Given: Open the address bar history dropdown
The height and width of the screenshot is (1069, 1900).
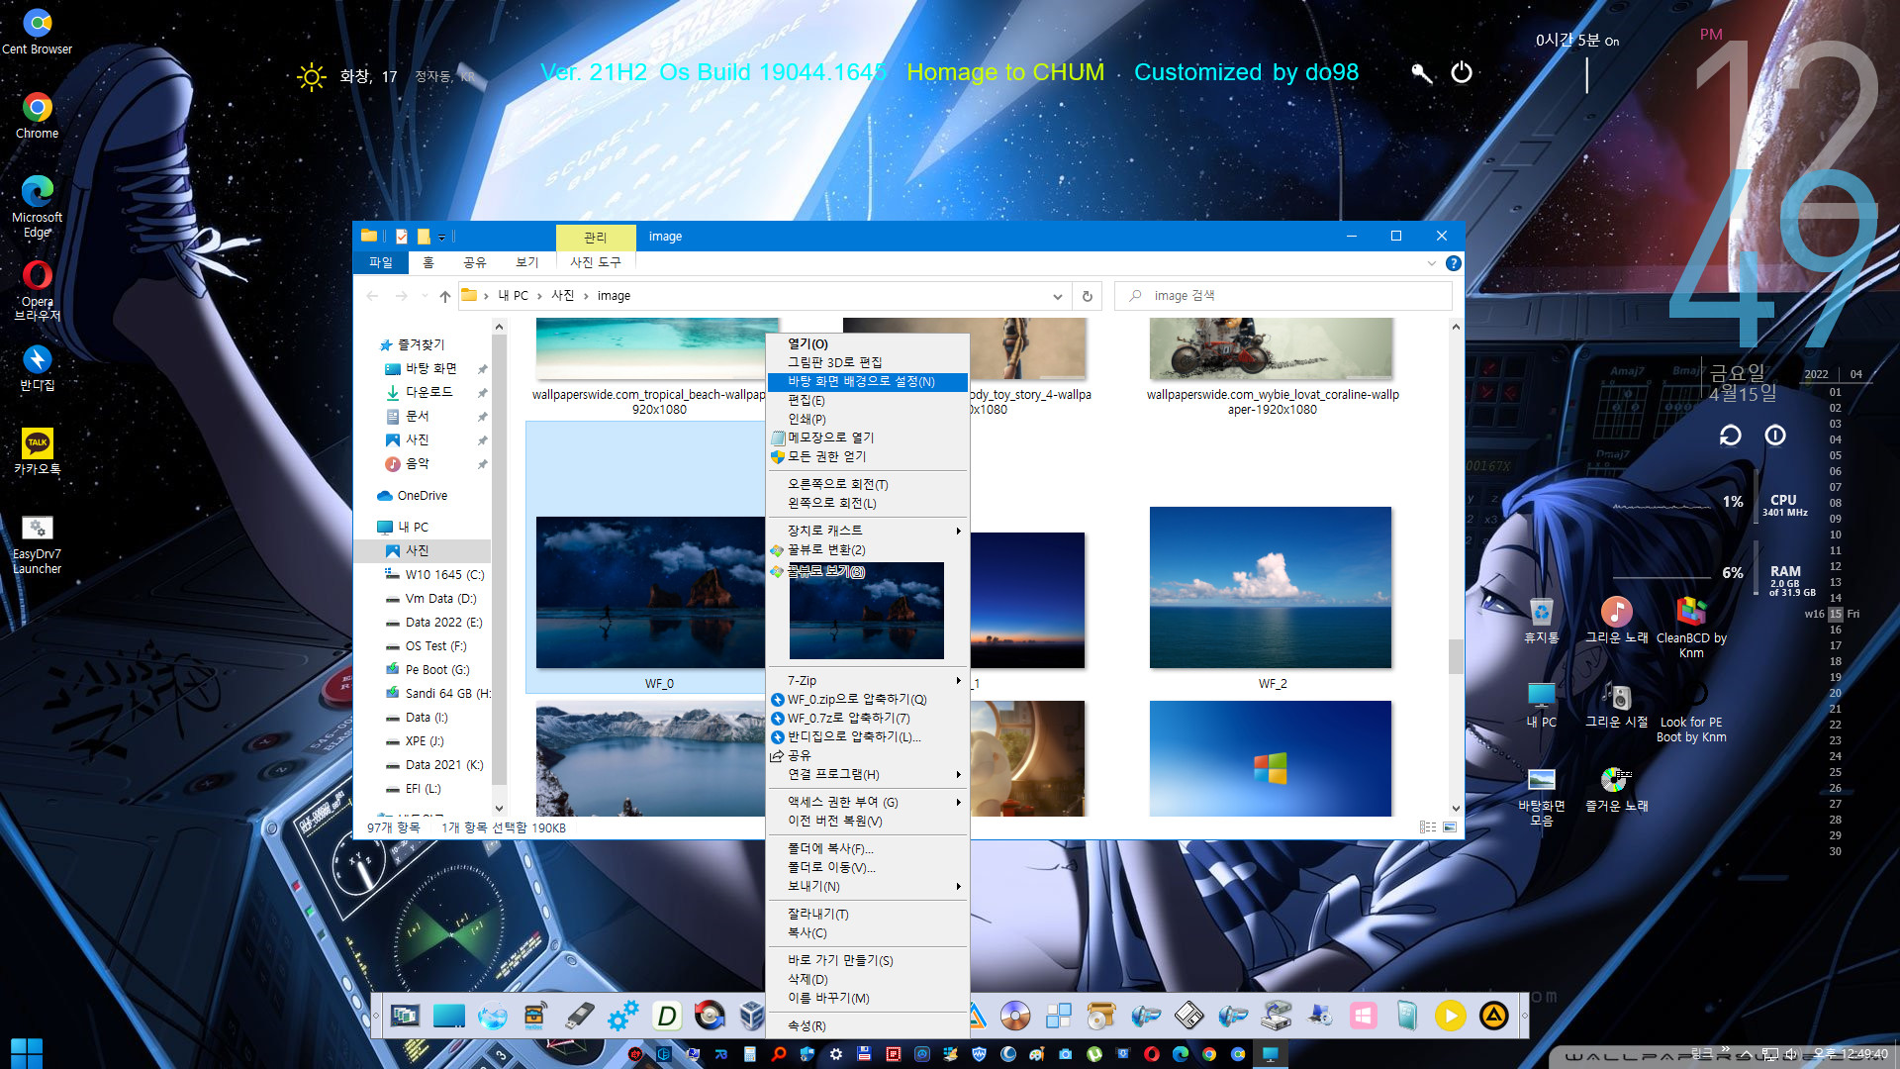Looking at the screenshot, I should coord(1057,296).
